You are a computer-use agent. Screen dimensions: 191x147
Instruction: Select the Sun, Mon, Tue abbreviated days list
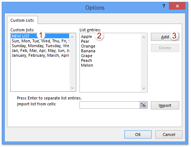pos(40,41)
